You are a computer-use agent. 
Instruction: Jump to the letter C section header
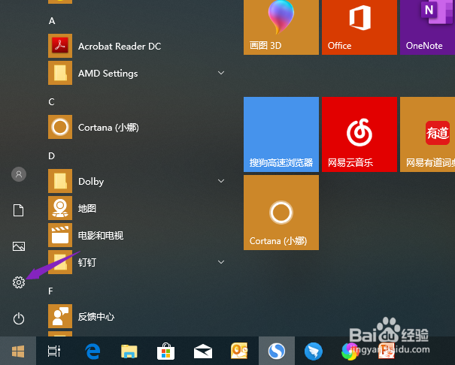pyautogui.click(x=51, y=102)
